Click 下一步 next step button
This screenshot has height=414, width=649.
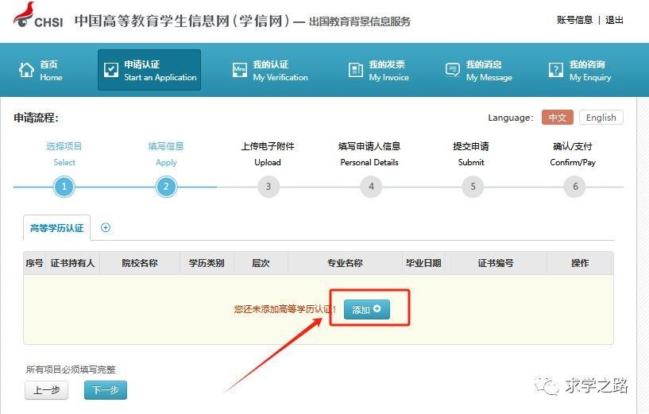(106, 390)
